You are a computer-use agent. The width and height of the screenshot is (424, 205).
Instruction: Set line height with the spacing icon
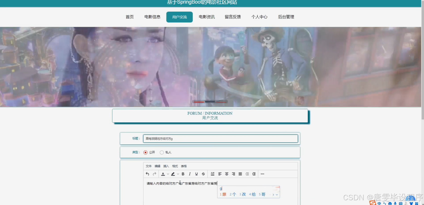[213, 174]
